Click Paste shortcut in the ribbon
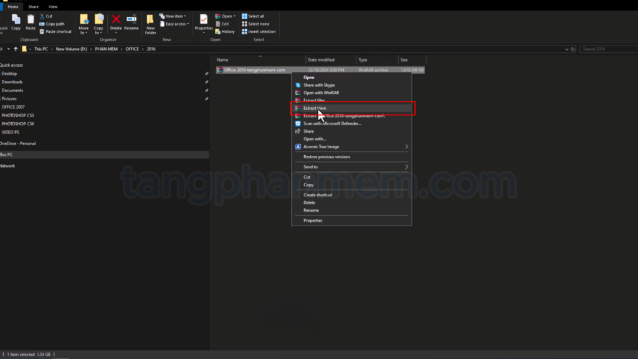Screen dimensions: 638x359 [55, 32]
